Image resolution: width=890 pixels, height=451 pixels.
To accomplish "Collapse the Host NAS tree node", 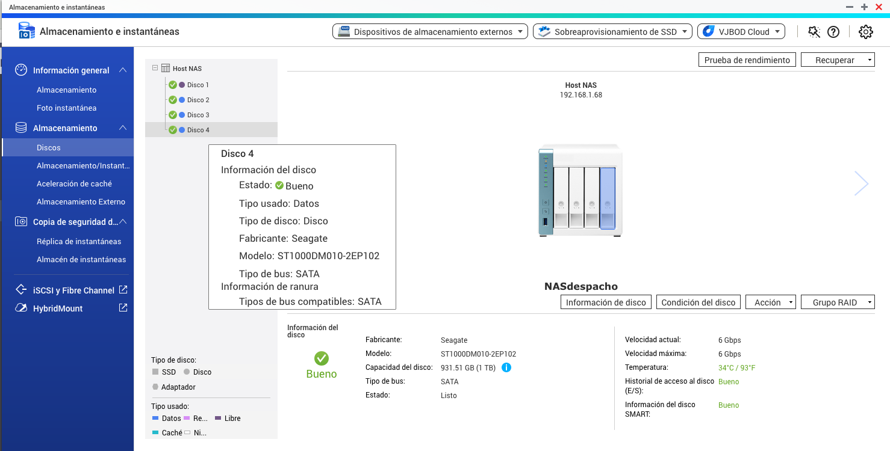I will pyautogui.click(x=155, y=69).
